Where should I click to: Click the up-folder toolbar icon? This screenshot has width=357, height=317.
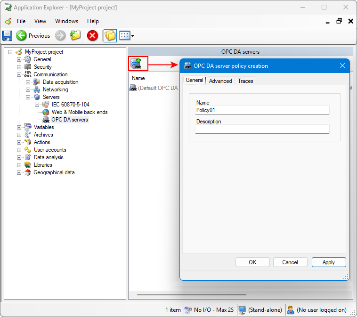[75, 36]
